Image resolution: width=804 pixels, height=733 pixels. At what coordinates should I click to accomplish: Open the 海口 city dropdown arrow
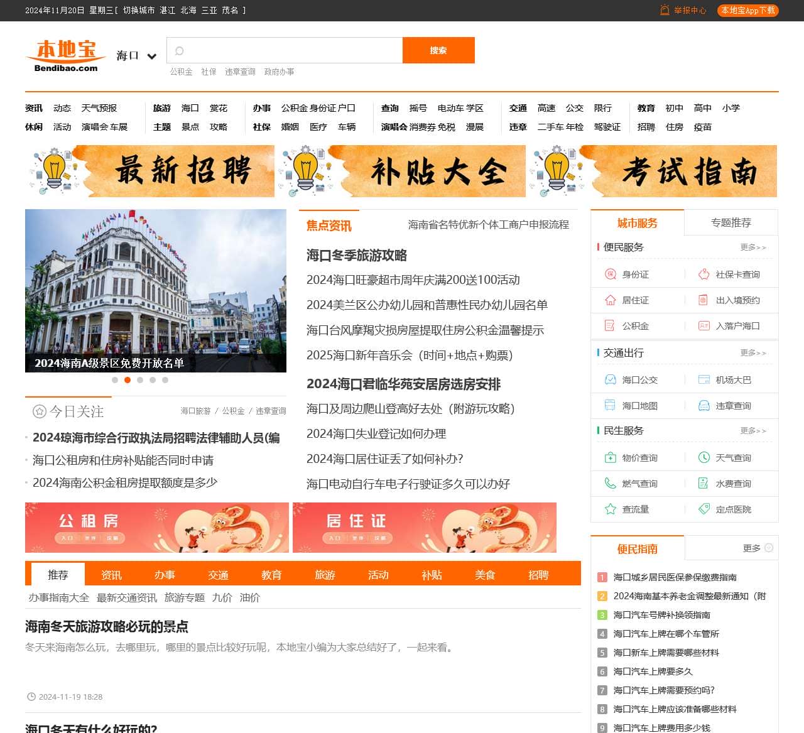click(x=151, y=56)
